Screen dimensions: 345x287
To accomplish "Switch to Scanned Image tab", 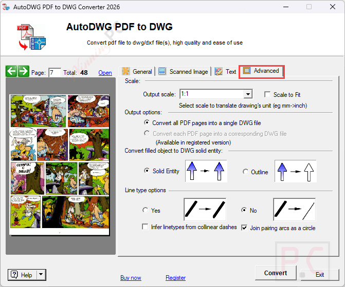I will [x=183, y=71].
